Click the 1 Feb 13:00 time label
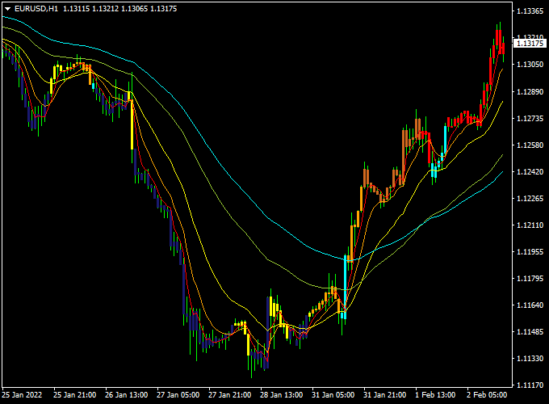The height and width of the screenshot is (404, 549). [435, 395]
